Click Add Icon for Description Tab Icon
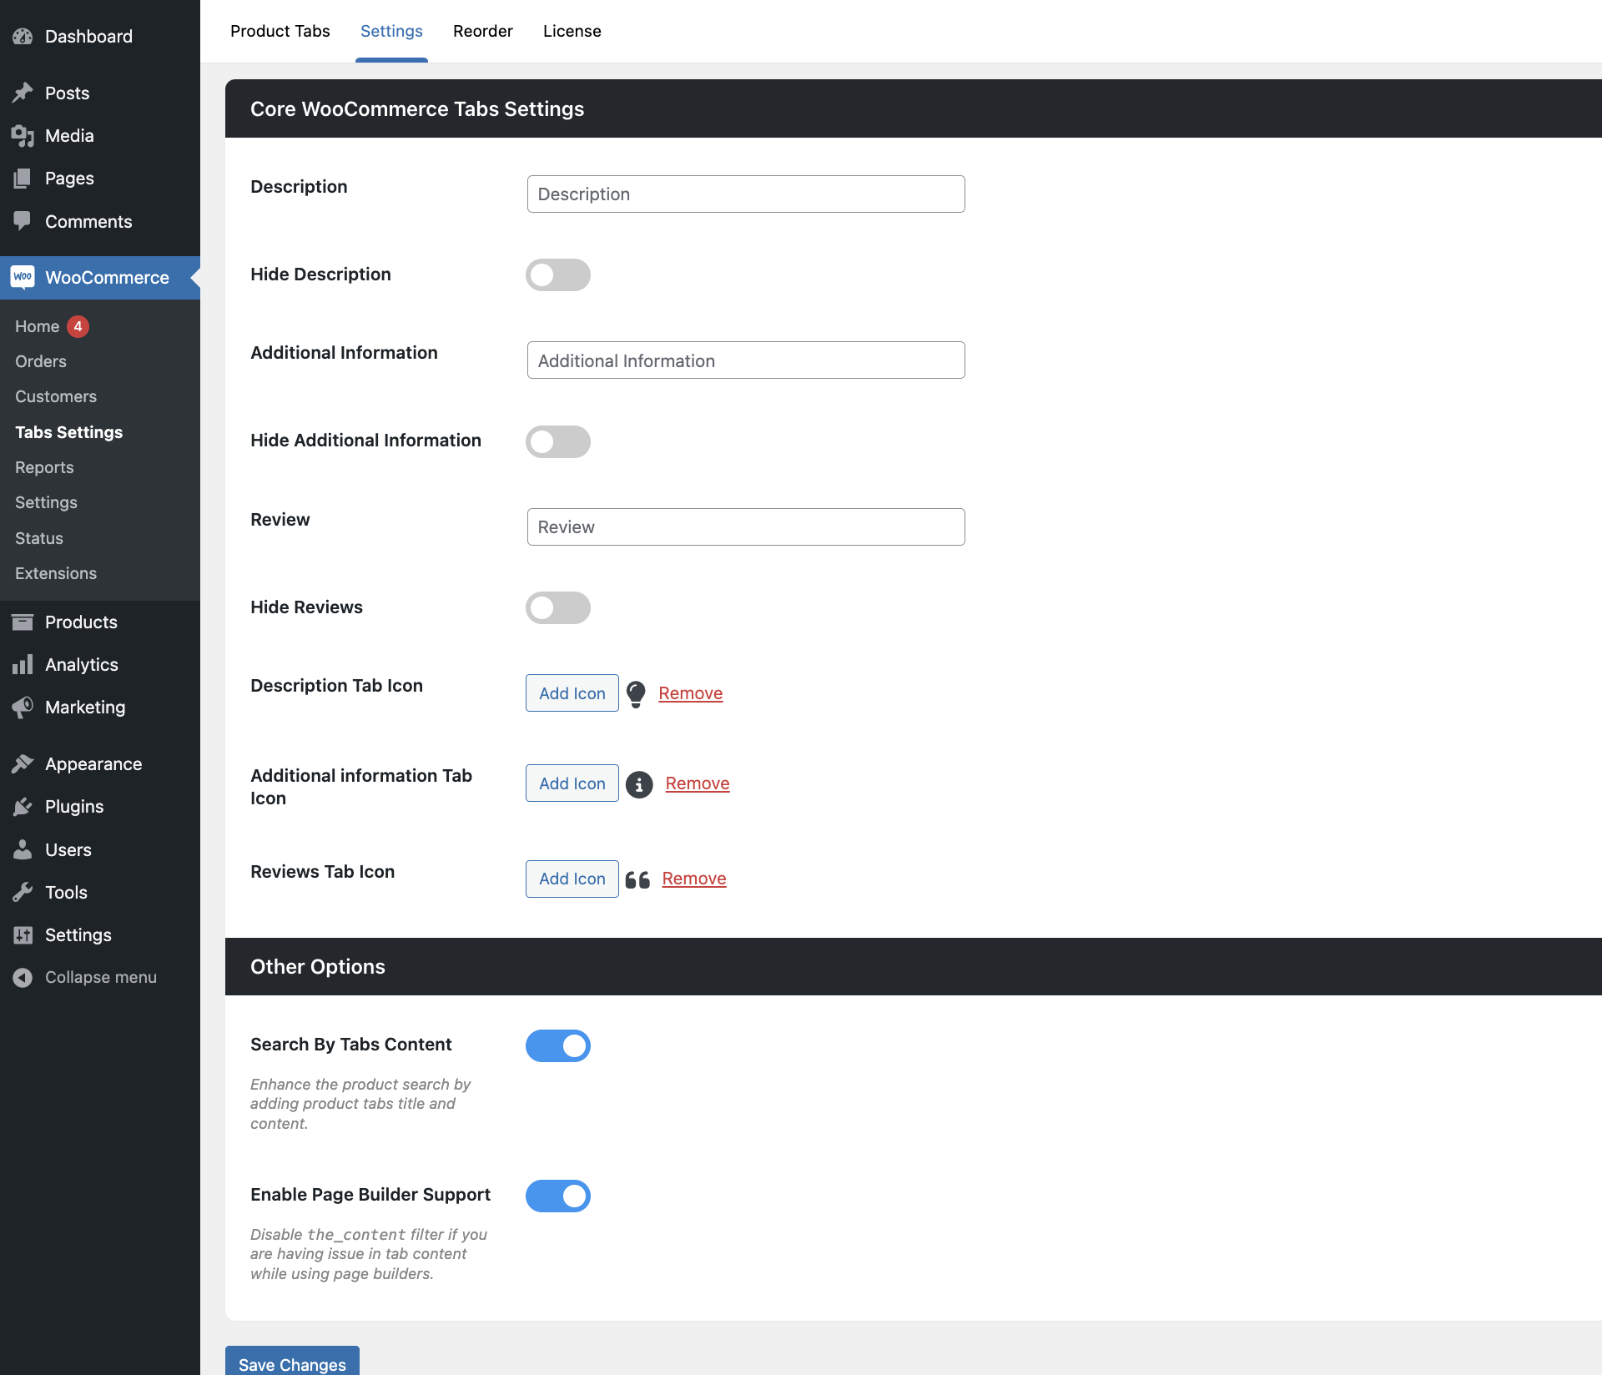This screenshot has width=1602, height=1375. tap(572, 693)
